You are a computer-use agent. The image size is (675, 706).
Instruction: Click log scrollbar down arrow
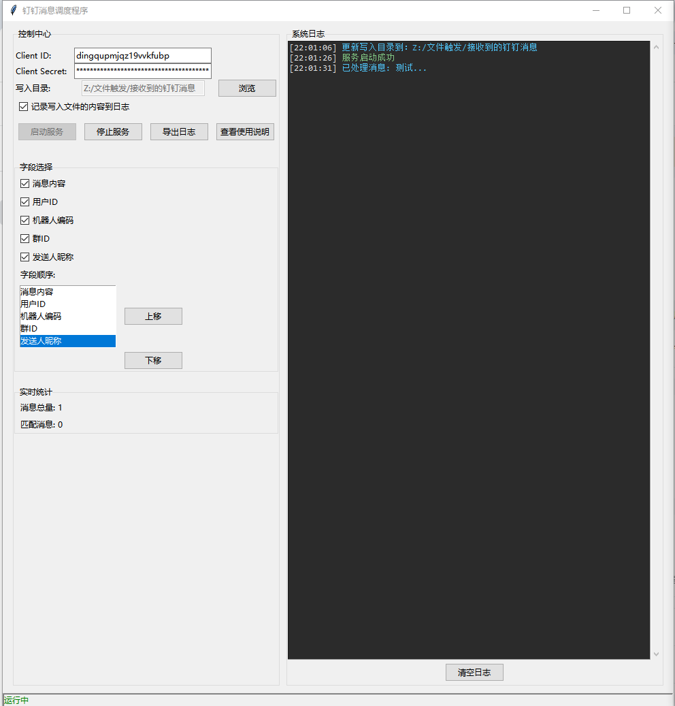(656, 654)
